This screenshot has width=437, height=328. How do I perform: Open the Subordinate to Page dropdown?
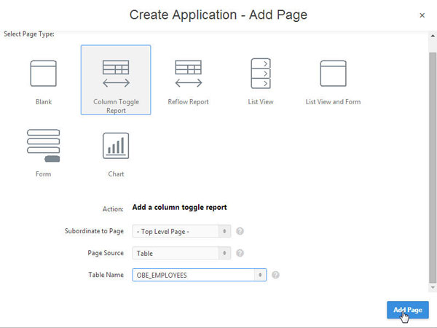coord(181,231)
